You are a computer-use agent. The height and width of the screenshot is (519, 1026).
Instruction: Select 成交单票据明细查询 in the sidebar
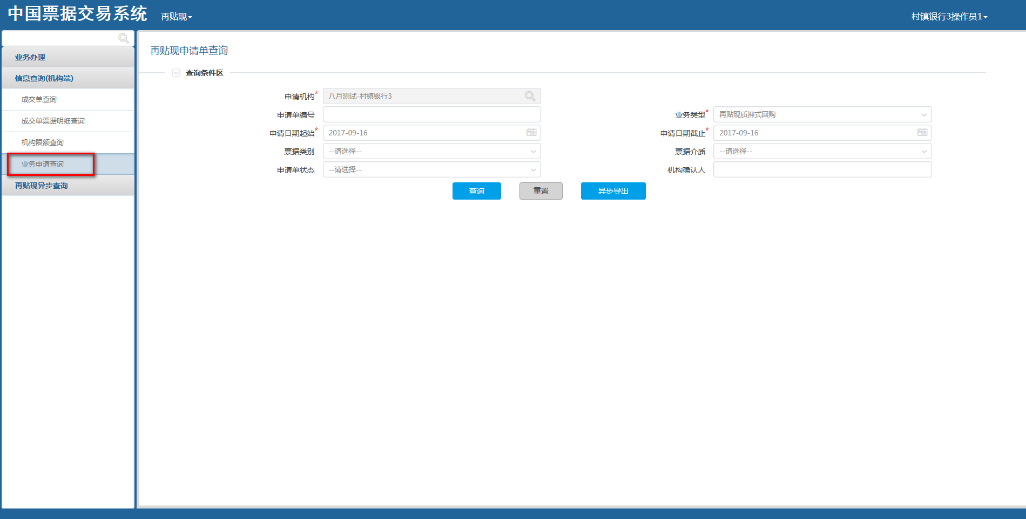[x=53, y=121]
